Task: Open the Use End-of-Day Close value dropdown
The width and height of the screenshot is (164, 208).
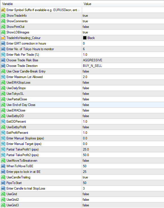Action: click(x=123, y=105)
